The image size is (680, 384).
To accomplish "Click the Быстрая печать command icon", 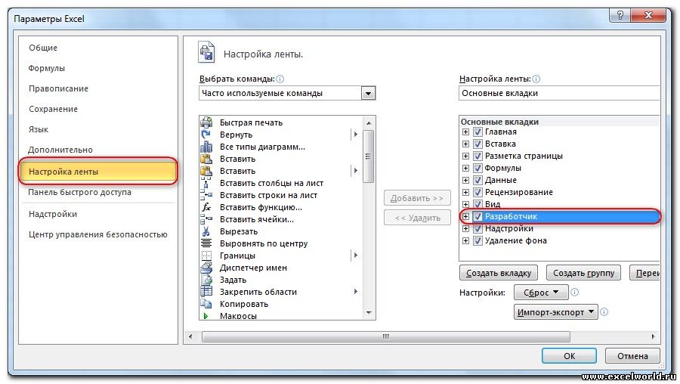I will pyautogui.click(x=206, y=122).
